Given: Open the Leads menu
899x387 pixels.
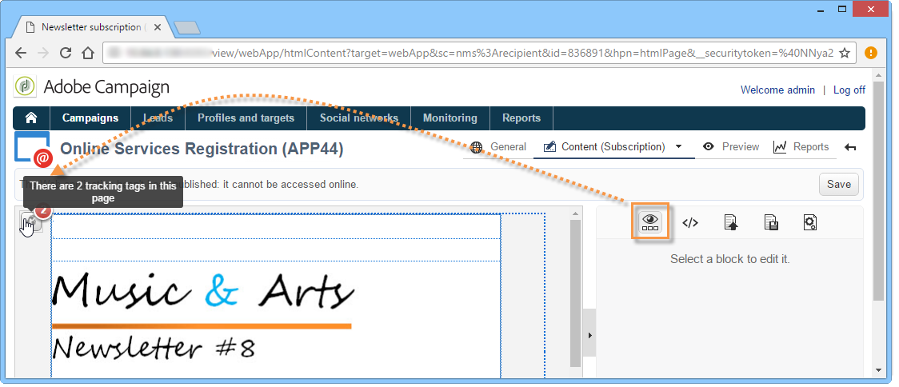Looking at the screenshot, I should 158,118.
